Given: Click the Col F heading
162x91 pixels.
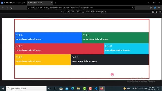Looking at the screenshot, I should (75, 57).
